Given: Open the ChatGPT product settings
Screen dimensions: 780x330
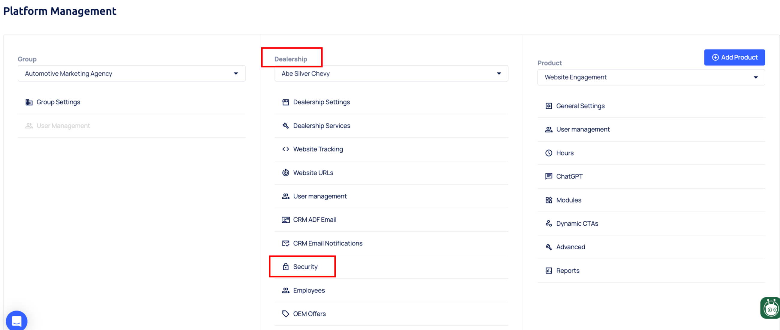Looking at the screenshot, I should 569,176.
